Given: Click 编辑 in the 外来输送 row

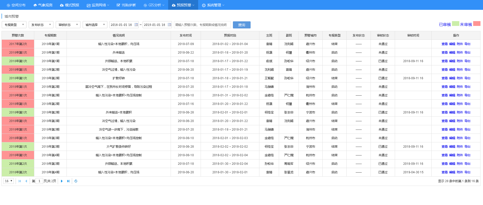Looking at the screenshot, I should point(452,53).
